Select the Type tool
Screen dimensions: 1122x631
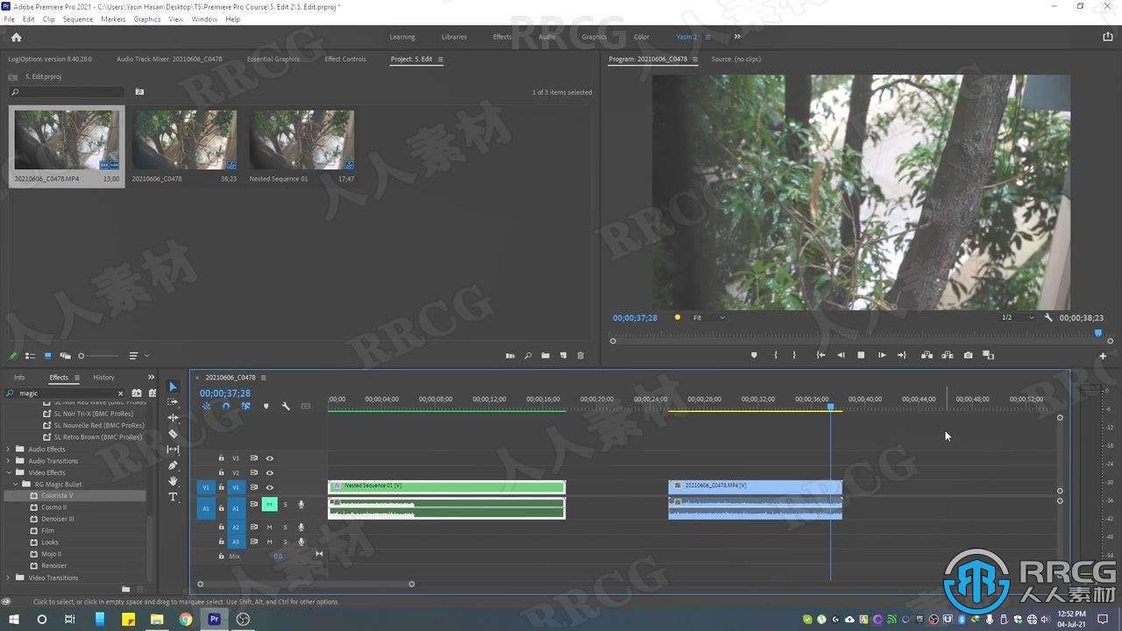(x=173, y=497)
